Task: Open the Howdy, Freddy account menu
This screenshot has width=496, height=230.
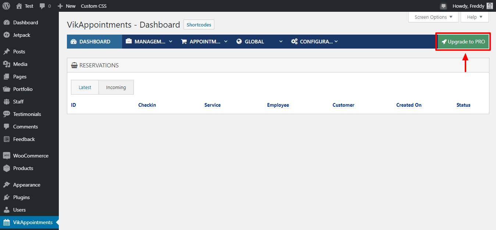Action: tap(472, 6)
